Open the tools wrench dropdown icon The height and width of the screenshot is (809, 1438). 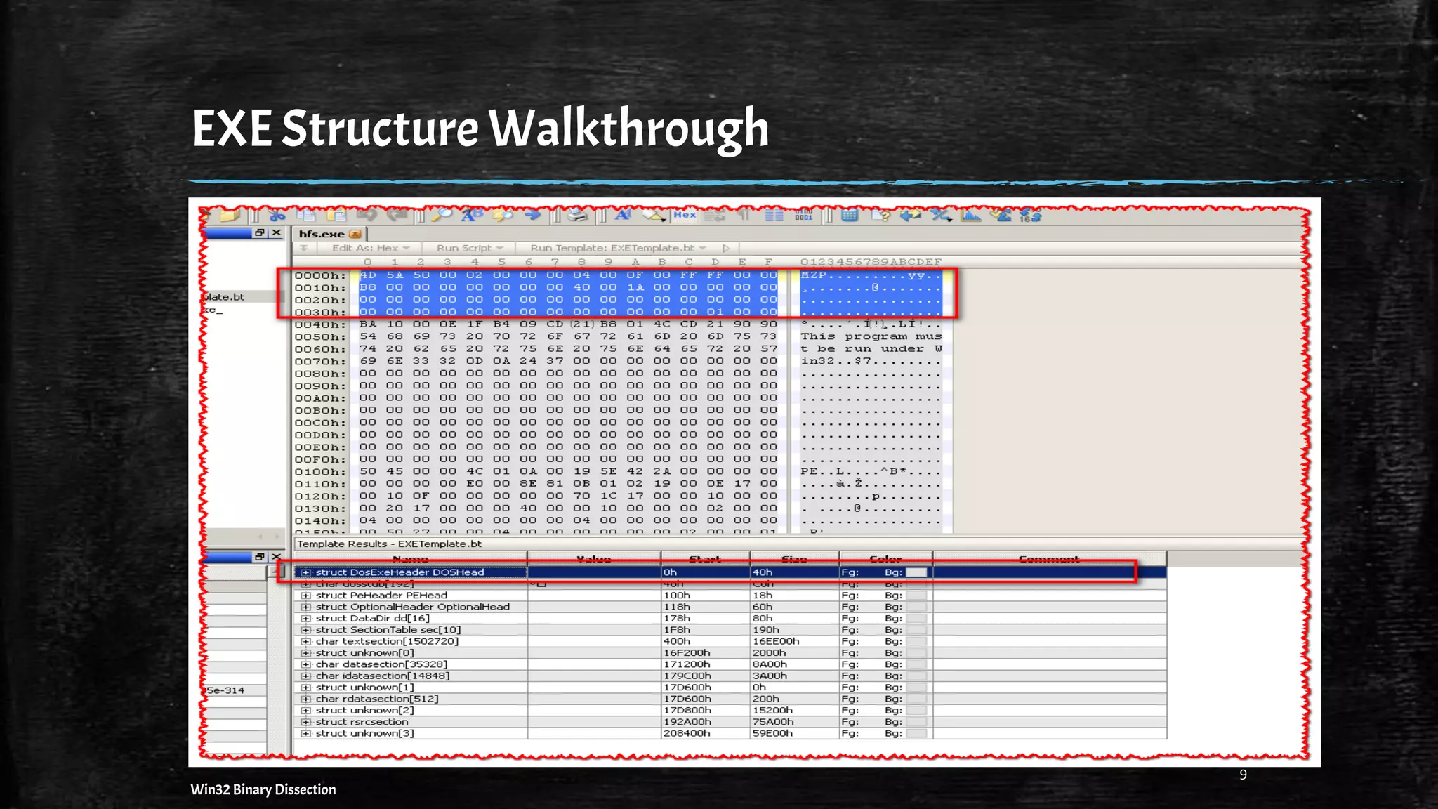coord(941,215)
